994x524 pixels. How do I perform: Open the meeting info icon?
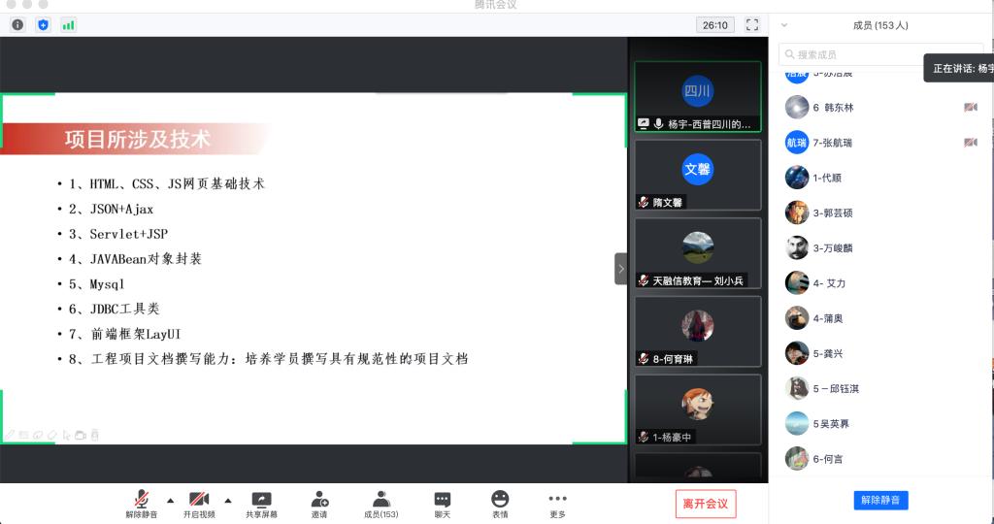coord(17,24)
